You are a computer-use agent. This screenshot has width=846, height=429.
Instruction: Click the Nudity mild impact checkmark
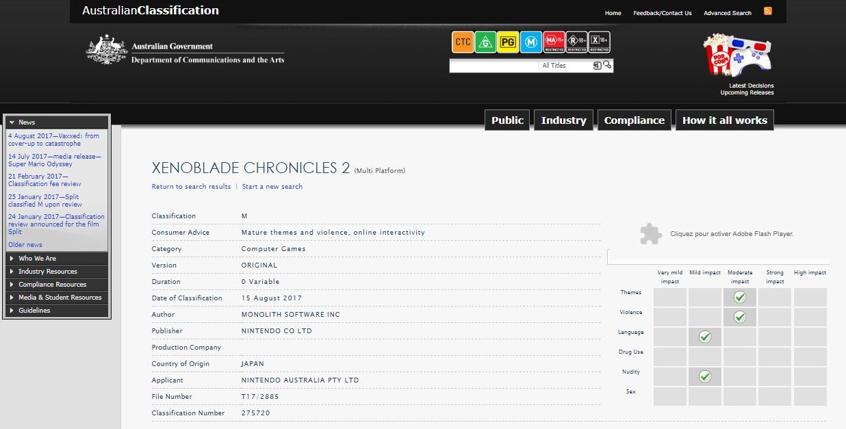(x=705, y=376)
